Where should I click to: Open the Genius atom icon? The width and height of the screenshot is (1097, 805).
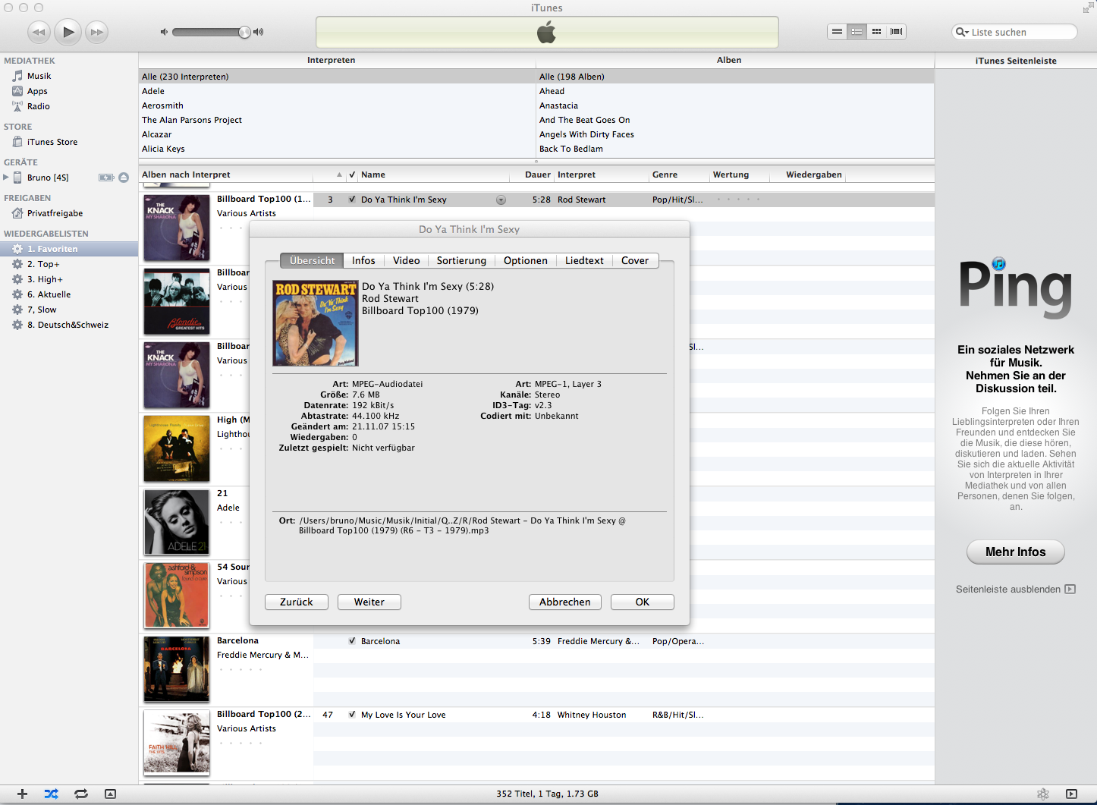[1043, 794]
